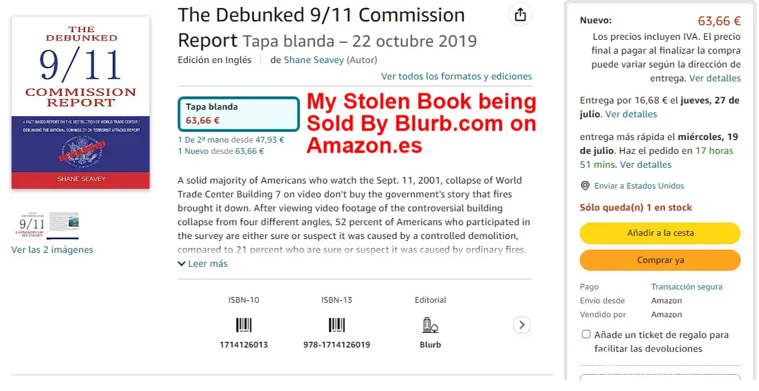Select the Tapa blanda format option
759x391 pixels.
pos(238,114)
